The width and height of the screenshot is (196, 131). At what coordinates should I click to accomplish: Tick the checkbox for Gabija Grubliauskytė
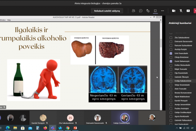tap(171, 113)
